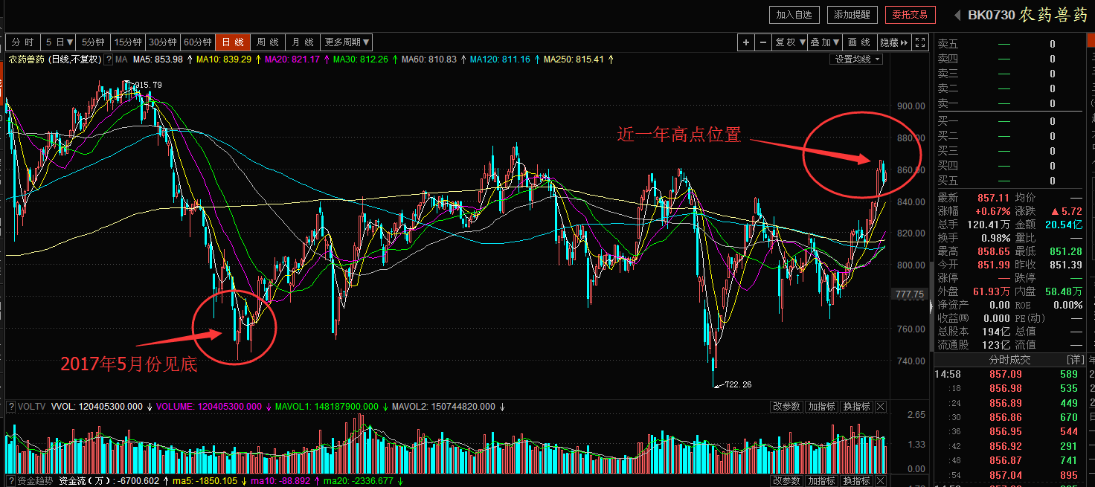Switch to the 15分钟 tab
This screenshot has width=1095, height=487.
point(128,42)
